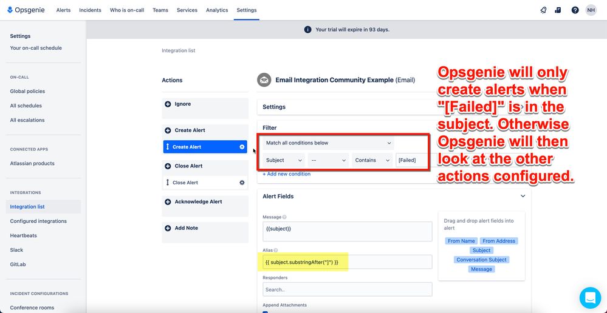Click the Opsgenie logo

[26, 10]
